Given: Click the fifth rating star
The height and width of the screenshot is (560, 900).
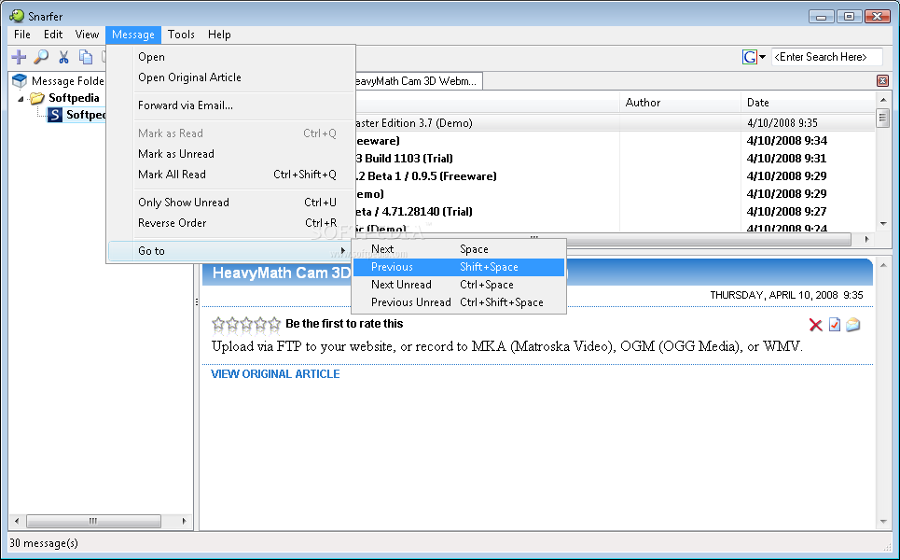Looking at the screenshot, I should [274, 324].
